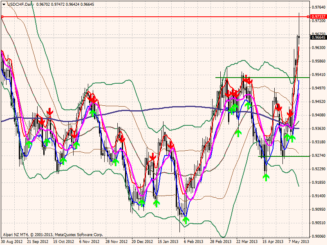This screenshot has height=245, width=327.
Task: Click the 15 Oct 2012 date label
Action: 64,242
